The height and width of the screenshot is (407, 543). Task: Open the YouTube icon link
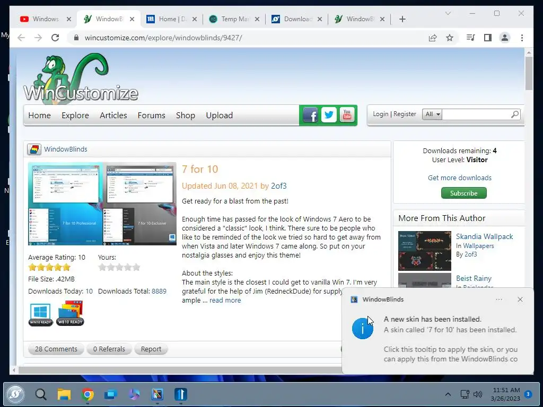point(347,114)
